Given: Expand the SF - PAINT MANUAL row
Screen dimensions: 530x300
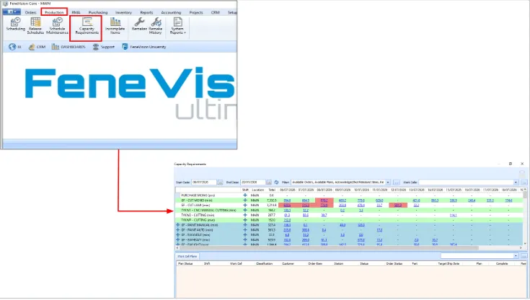Looking at the screenshot, I should click(178, 225).
